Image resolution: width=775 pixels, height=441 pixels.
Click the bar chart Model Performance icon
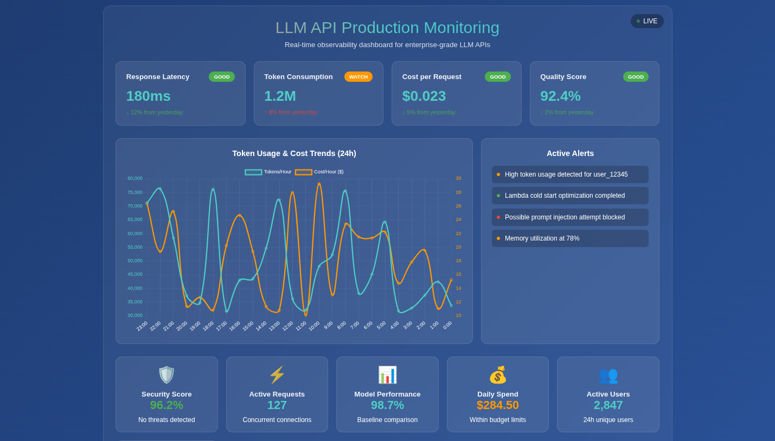point(387,374)
